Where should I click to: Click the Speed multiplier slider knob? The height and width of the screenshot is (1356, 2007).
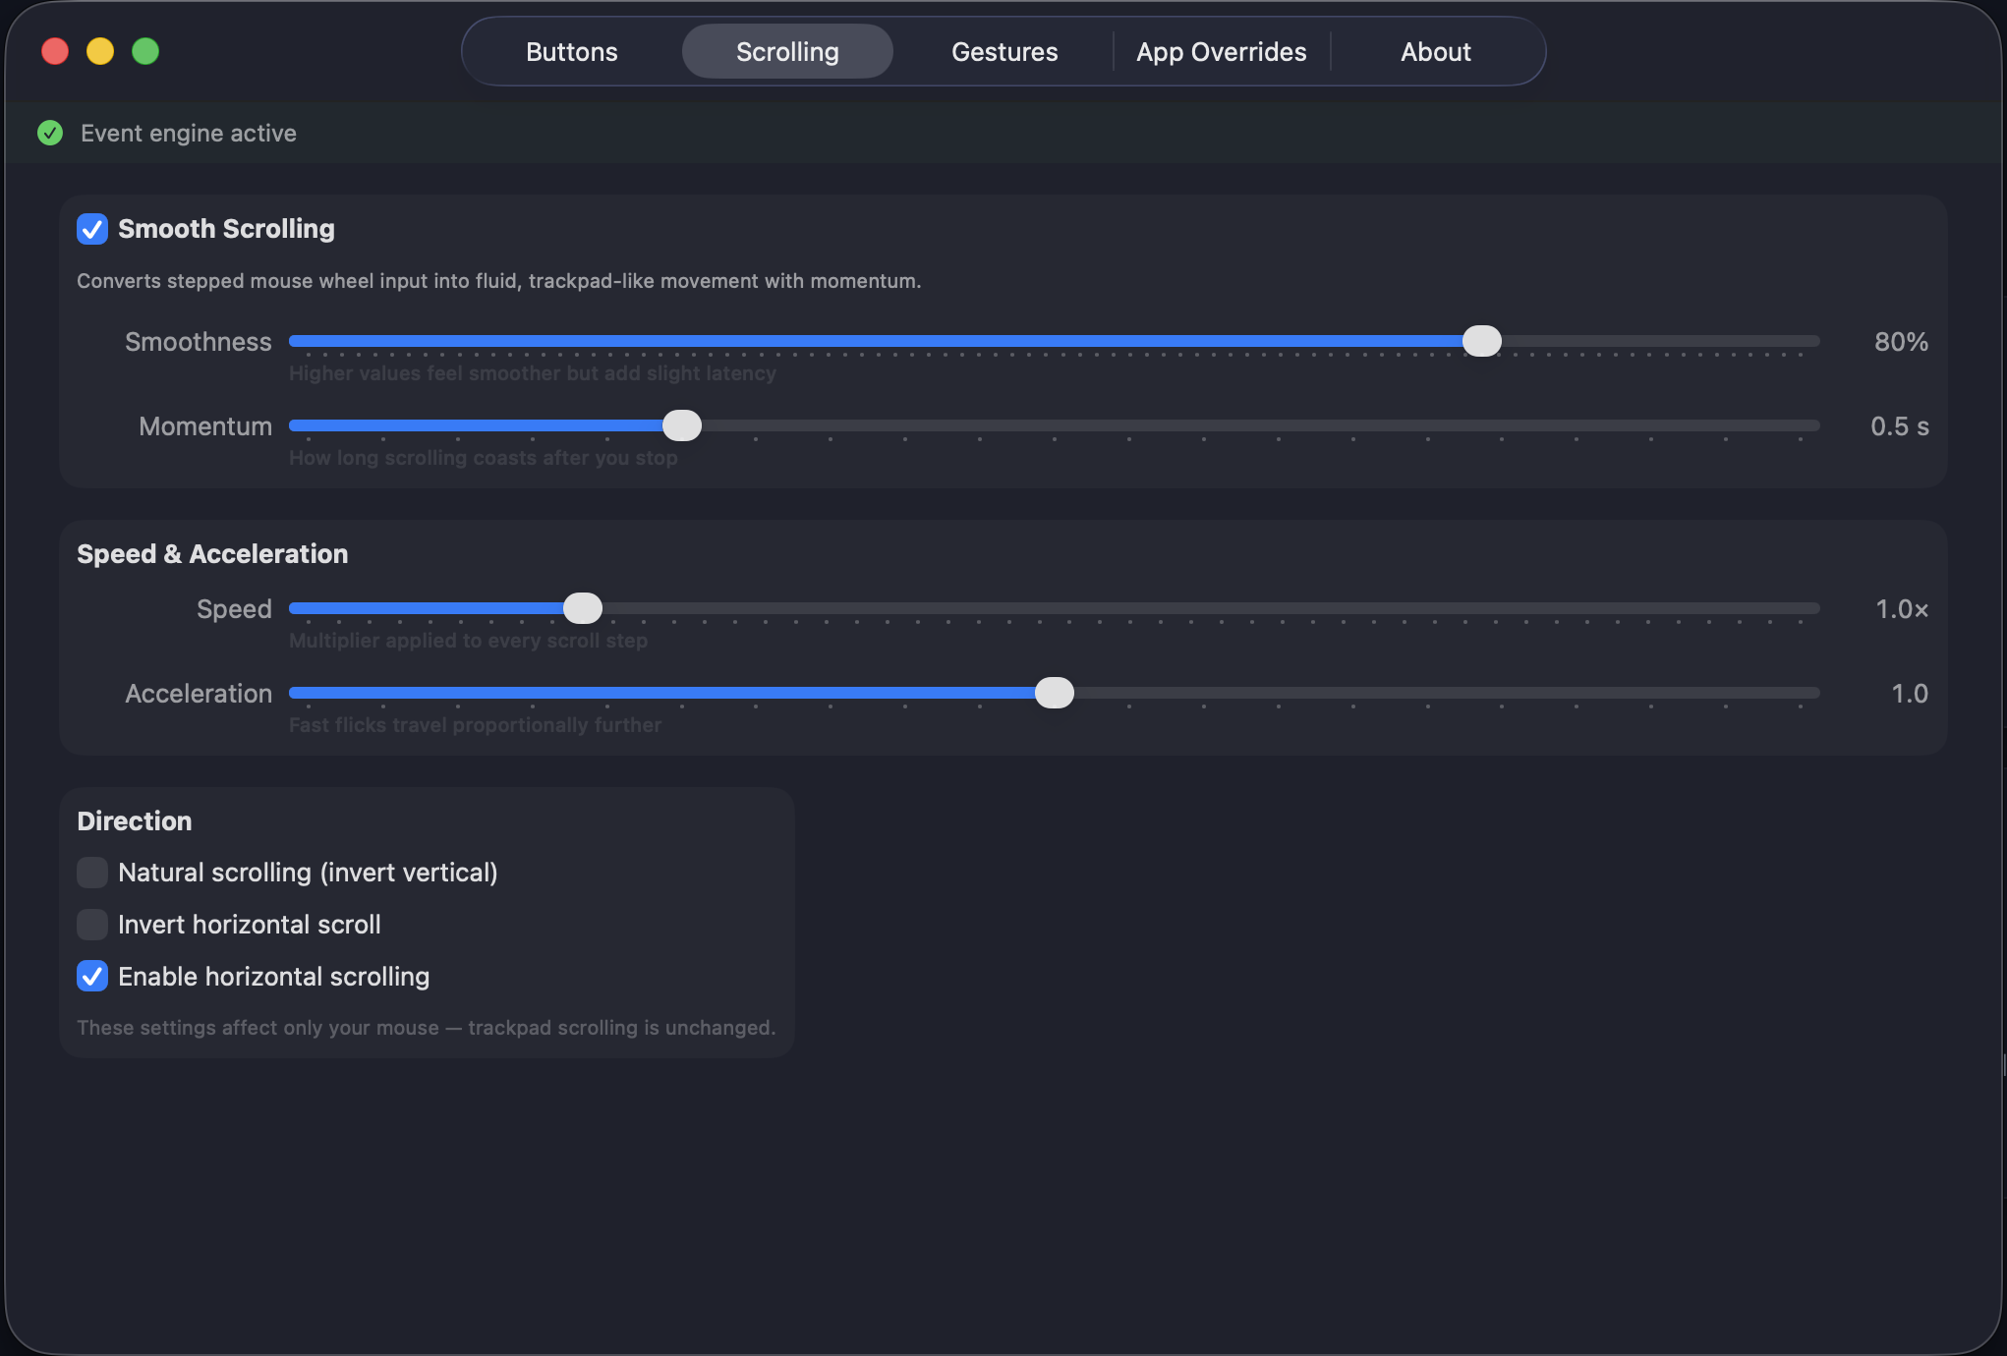pyautogui.click(x=582, y=608)
